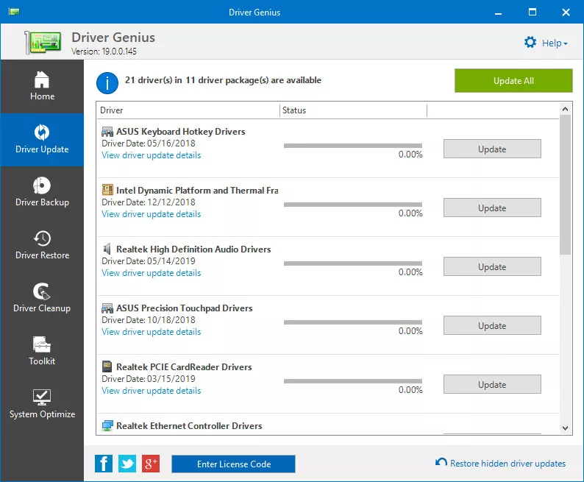This screenshot has width=584, height=482.
Task: Click the Realtek Ethernet network icon
Action: click(x=107, y=425)
